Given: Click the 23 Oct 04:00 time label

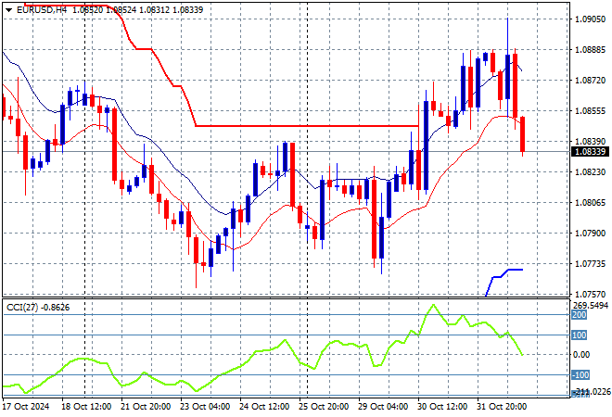Looking at the screenshot, I should tap(205, 407).
